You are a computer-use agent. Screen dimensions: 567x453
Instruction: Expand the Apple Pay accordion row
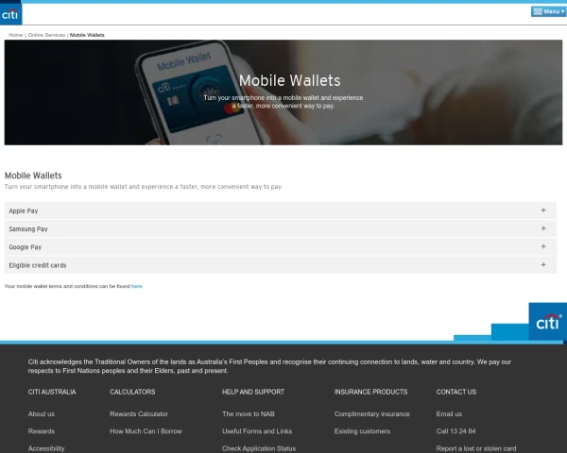click(x=281, y=210)
